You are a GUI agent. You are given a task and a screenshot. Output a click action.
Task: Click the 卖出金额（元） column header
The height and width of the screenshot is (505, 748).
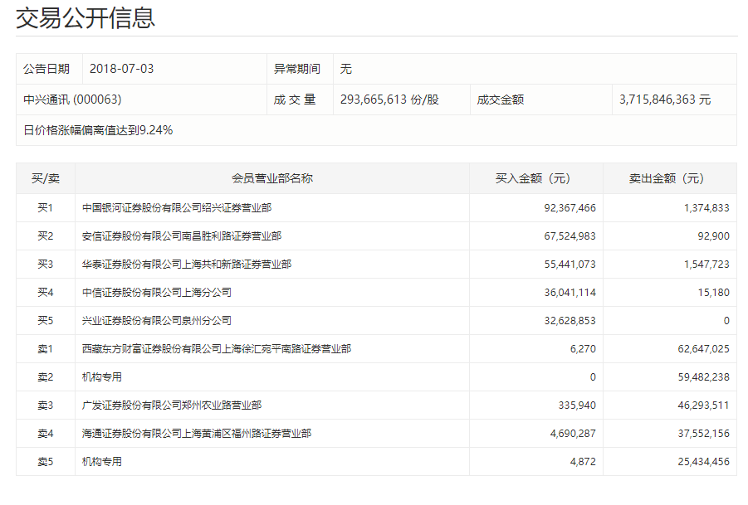coord(669,178)
